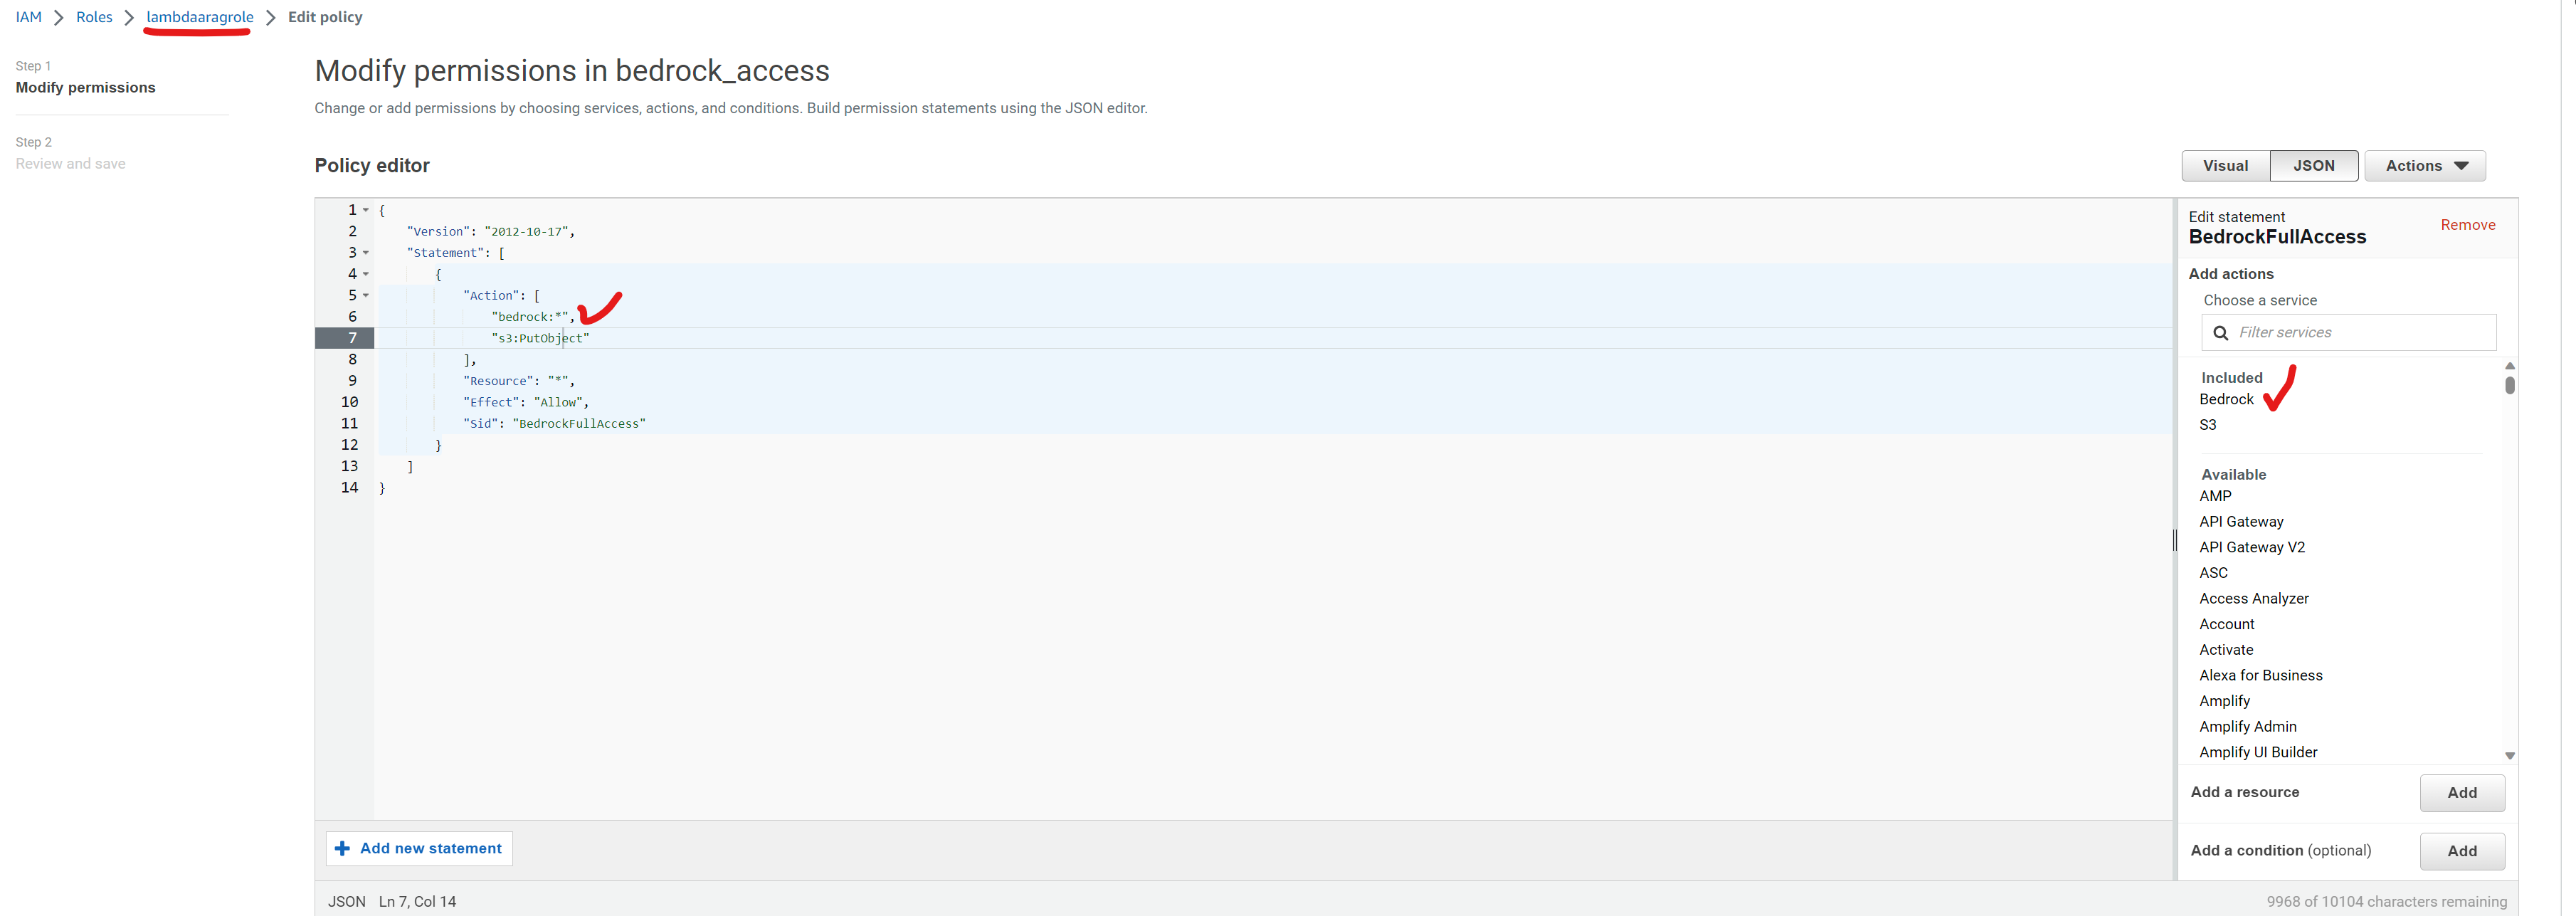Viewport: 2576px width, 916px height.
Task: Remove the BedrockFullAccess statement
Action: [x=2467, y=224]
